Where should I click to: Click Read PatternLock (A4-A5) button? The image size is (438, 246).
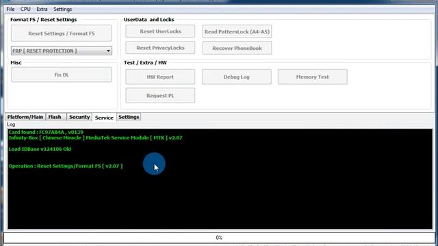click(x=237, y=31)
